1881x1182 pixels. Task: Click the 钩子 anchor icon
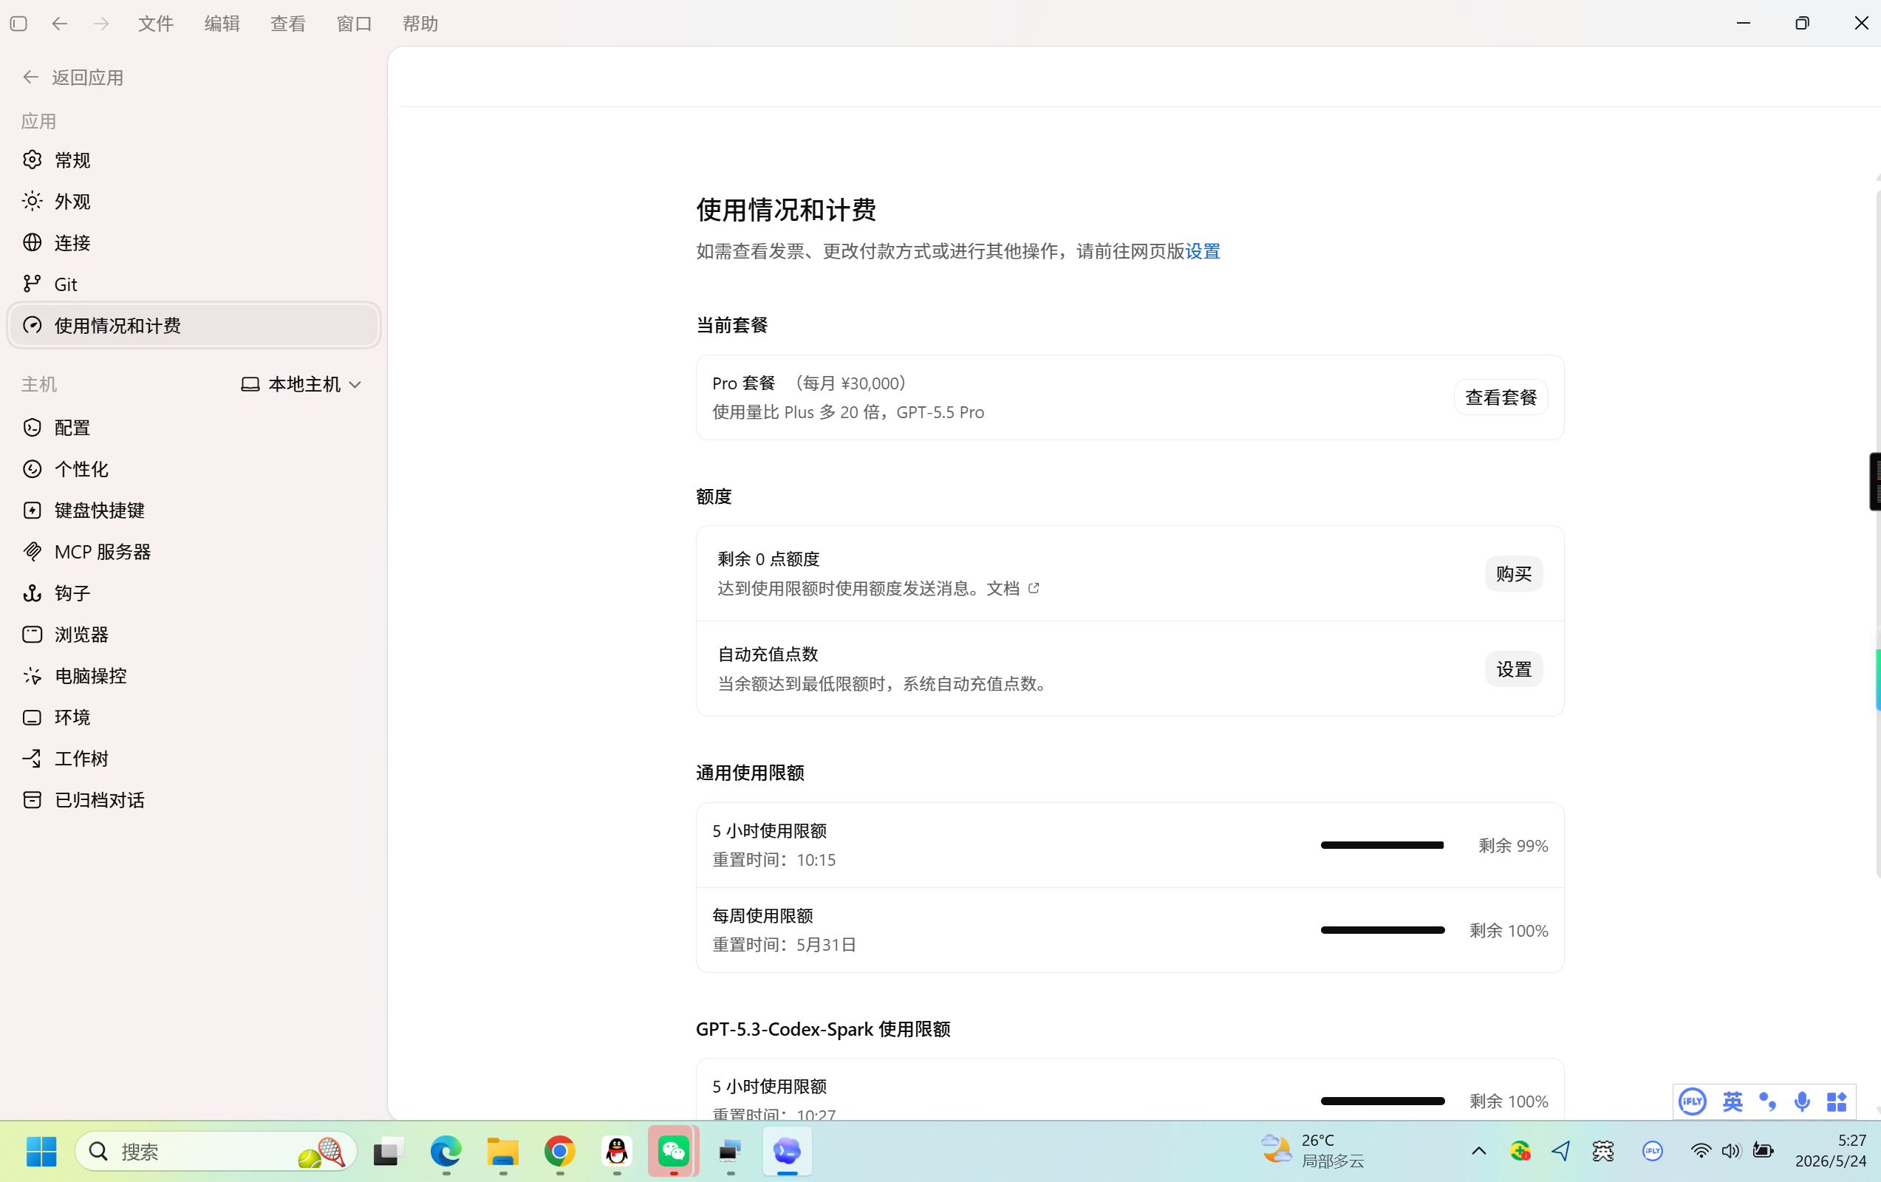point(32,594)
